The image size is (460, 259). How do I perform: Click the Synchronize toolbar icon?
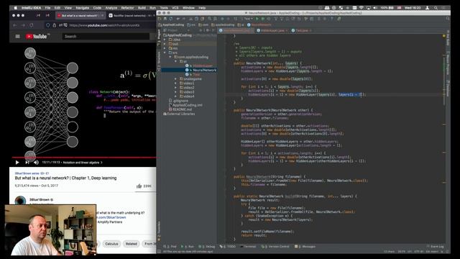click(171, 19)
